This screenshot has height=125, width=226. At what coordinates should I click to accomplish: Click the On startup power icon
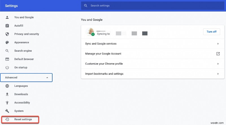tap(8, 68)
